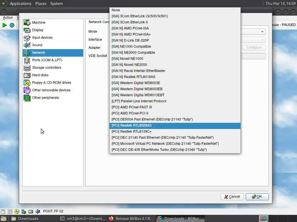Click the floppy drive status bar icon
The image size is (297, 222).
[x=3, y=211]
